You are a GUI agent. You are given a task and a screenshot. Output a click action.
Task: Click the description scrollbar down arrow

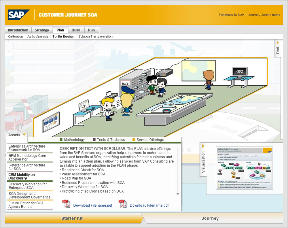pyautogui.click(x=178, y=194)
